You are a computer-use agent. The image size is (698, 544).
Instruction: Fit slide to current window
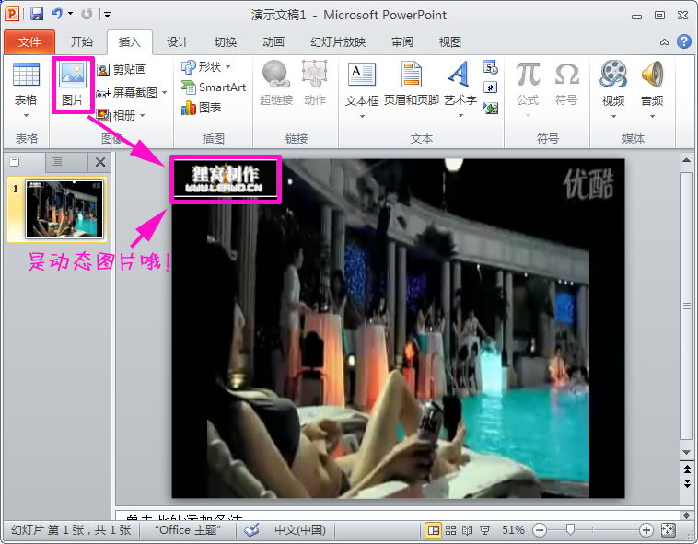(669, 530)
